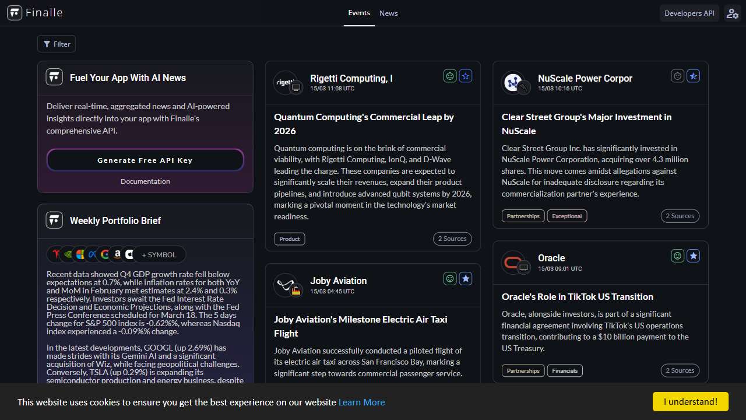The image size is (746, 420).
Task: Toggle the star rating on Joby Aviation card
Action: coord(465,278)
